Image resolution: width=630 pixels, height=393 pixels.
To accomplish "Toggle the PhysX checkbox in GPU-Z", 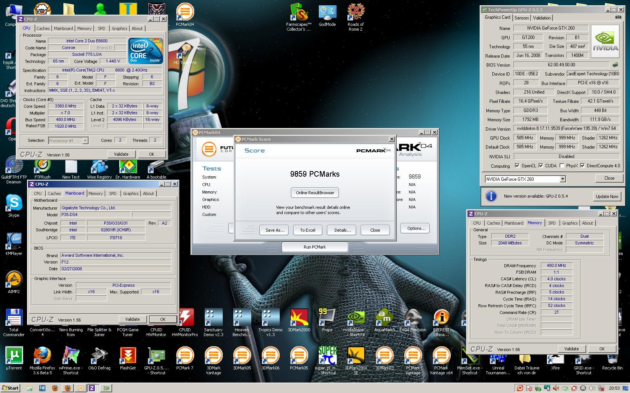I will click(x=562, y=165).
